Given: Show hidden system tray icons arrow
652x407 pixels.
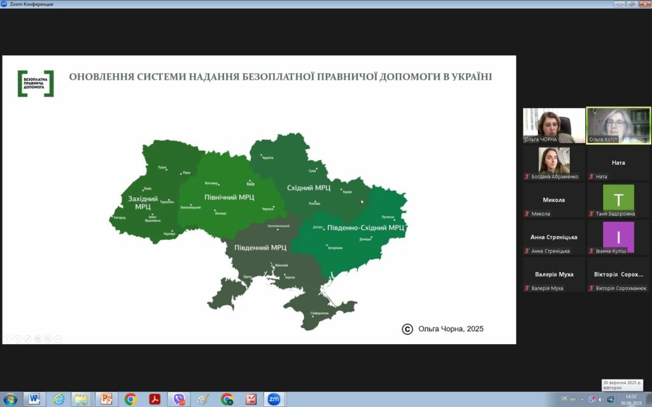Looking at the screenshot, I should click(582, 399).
